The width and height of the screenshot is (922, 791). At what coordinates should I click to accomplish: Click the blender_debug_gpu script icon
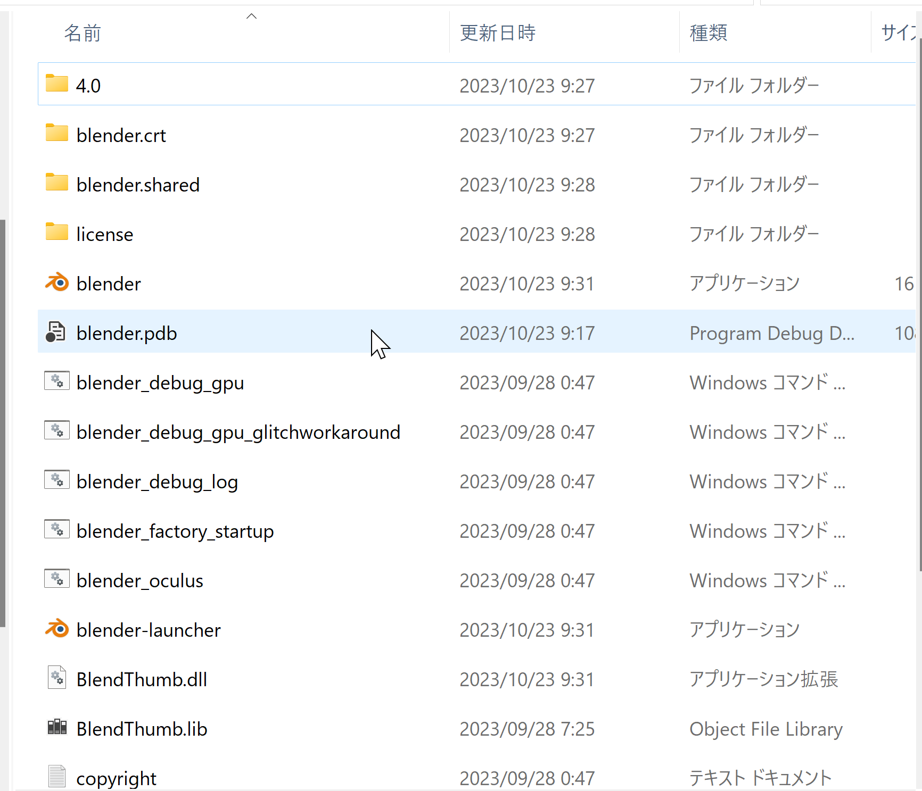(56, 381)
